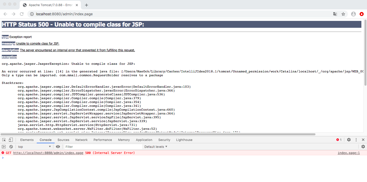Switch to the Network tab
Screen dimensions: 367x182
(x=81, y=140)
